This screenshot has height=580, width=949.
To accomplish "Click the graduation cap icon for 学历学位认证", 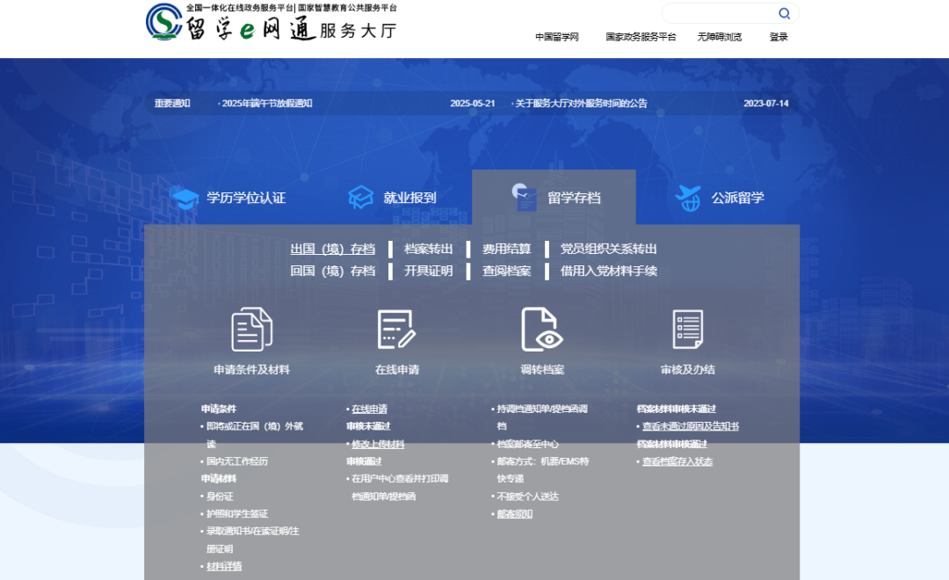I will coord(185,198).
